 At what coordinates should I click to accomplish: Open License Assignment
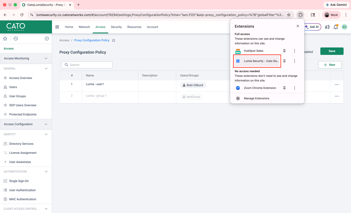[x=23, y=153]
